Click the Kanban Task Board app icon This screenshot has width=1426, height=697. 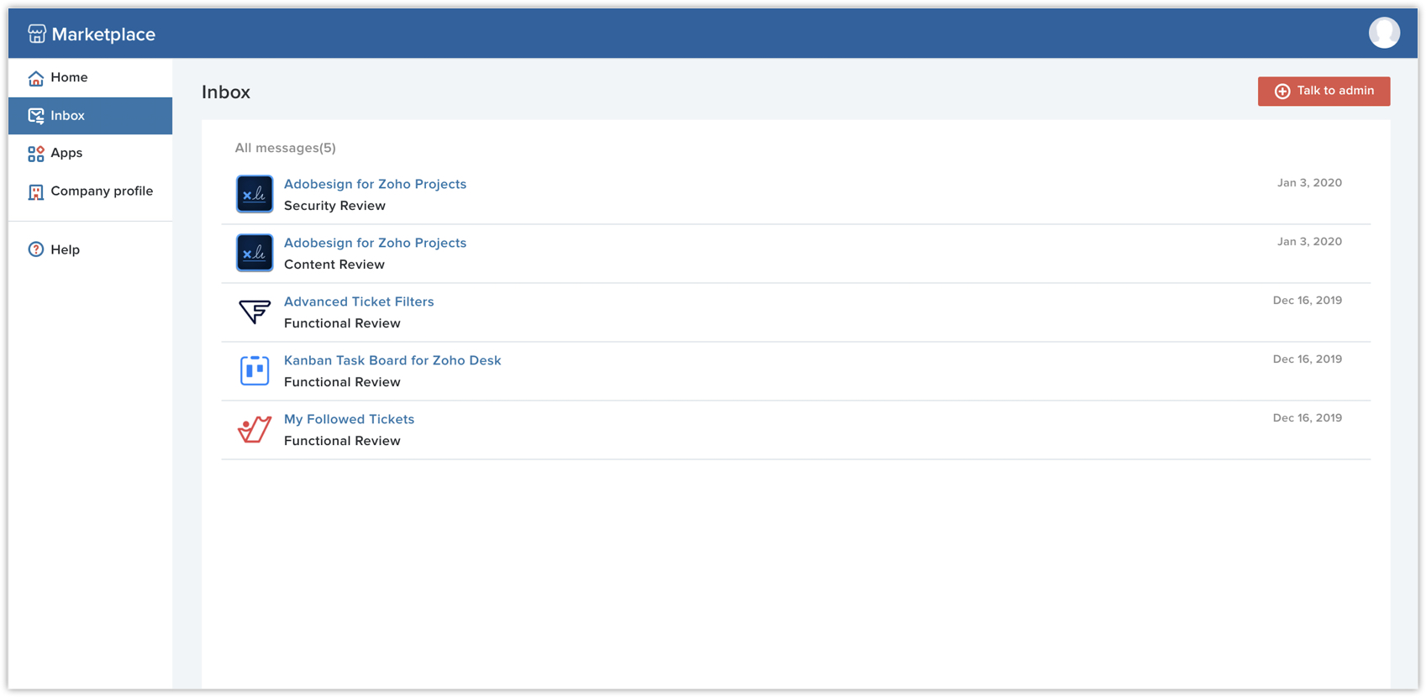255,370
